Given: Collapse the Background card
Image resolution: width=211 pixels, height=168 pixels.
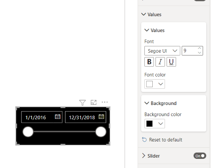Looking at the screenshot, I should [x=147, y=103].
